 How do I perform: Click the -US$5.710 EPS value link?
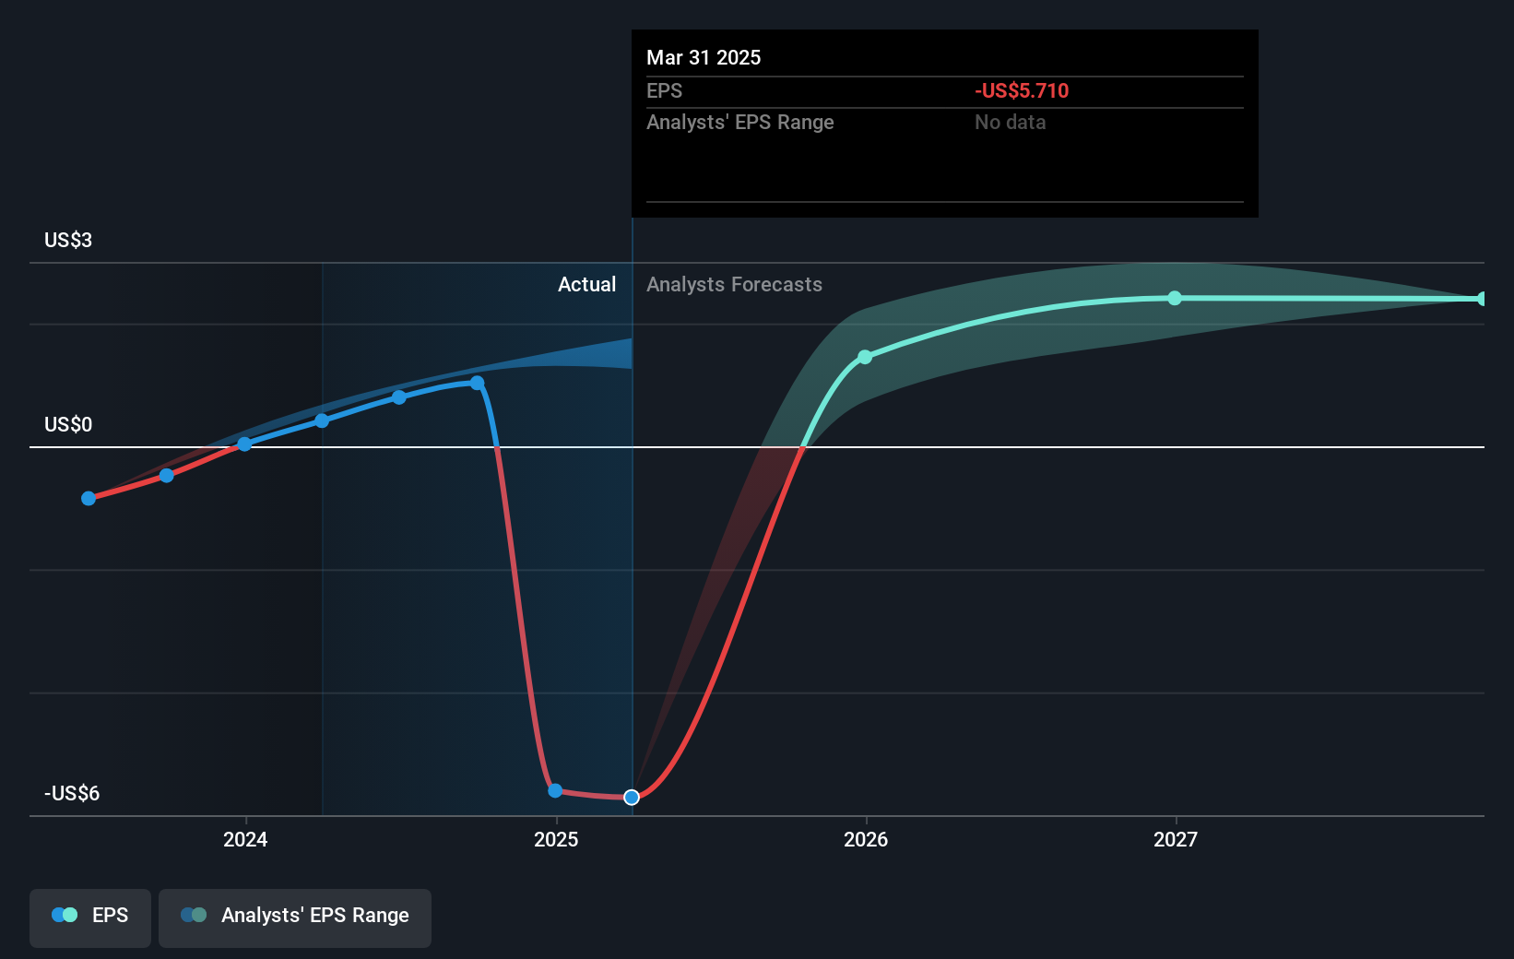[1021, 90]
